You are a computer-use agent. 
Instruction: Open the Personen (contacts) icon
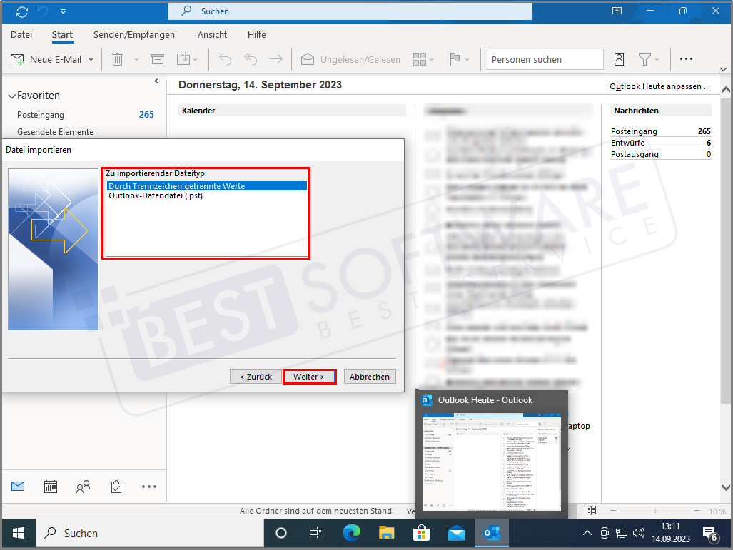point(83,486)
